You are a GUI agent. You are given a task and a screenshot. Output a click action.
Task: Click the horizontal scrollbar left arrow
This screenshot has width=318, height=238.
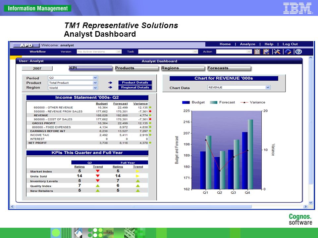[12, 207]
